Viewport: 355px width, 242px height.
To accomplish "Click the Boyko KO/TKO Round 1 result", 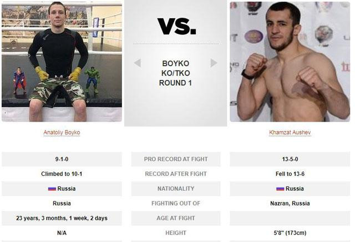I will (175, 73).
